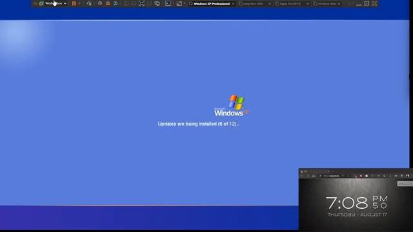Viewport: 413px width, 232px height.
Task: Click the 7:08 PM clock display
Action: (357, 202)
